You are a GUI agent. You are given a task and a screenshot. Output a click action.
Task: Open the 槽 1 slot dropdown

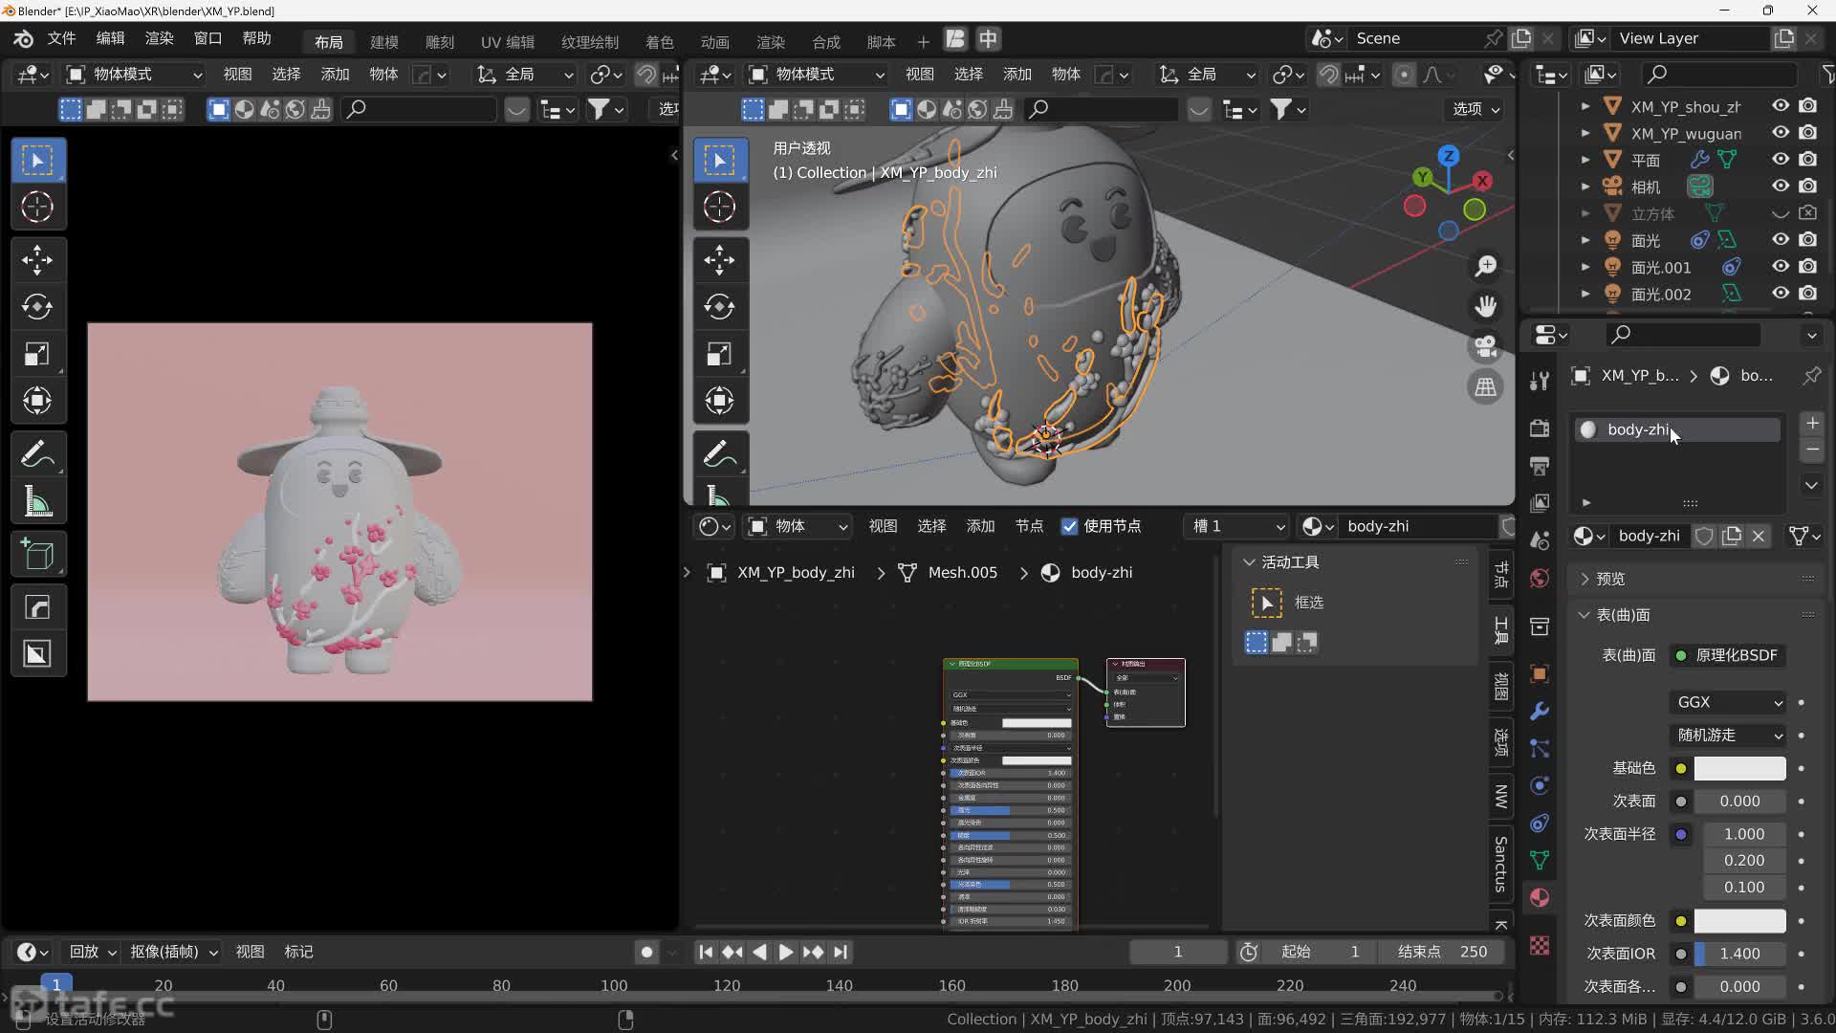click(x=1236, y=526)
